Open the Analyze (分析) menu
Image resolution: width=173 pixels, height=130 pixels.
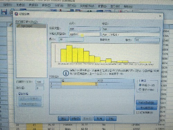[x=59, y=5]
